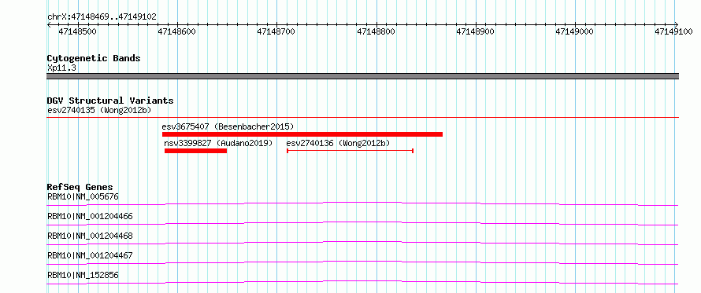Open the nsv3399827 (Audano2019) label

pos(218,143)
